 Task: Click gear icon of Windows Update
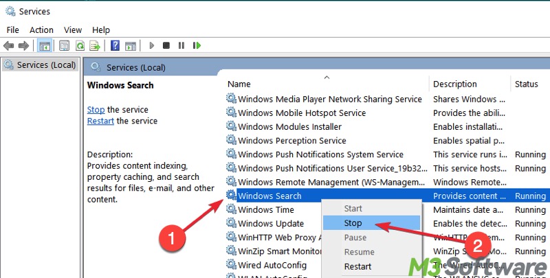point(231,223)
